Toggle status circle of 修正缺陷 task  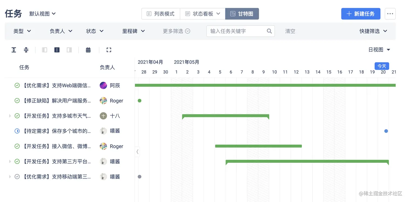(x=17, y=101)
